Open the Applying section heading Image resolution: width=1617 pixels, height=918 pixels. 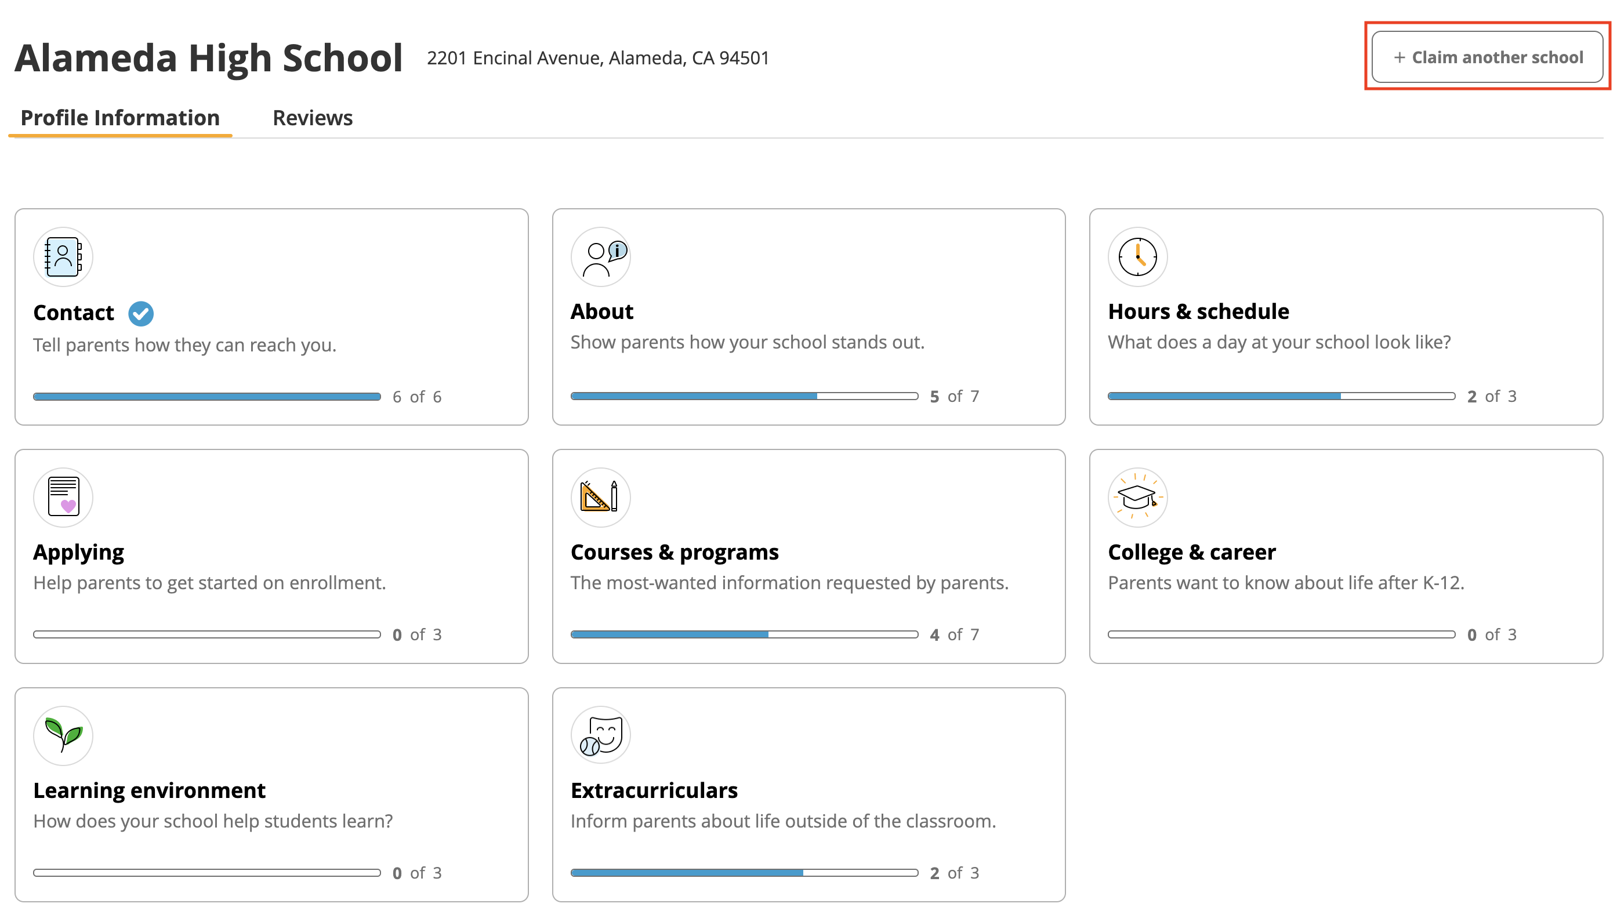point(78,552)
